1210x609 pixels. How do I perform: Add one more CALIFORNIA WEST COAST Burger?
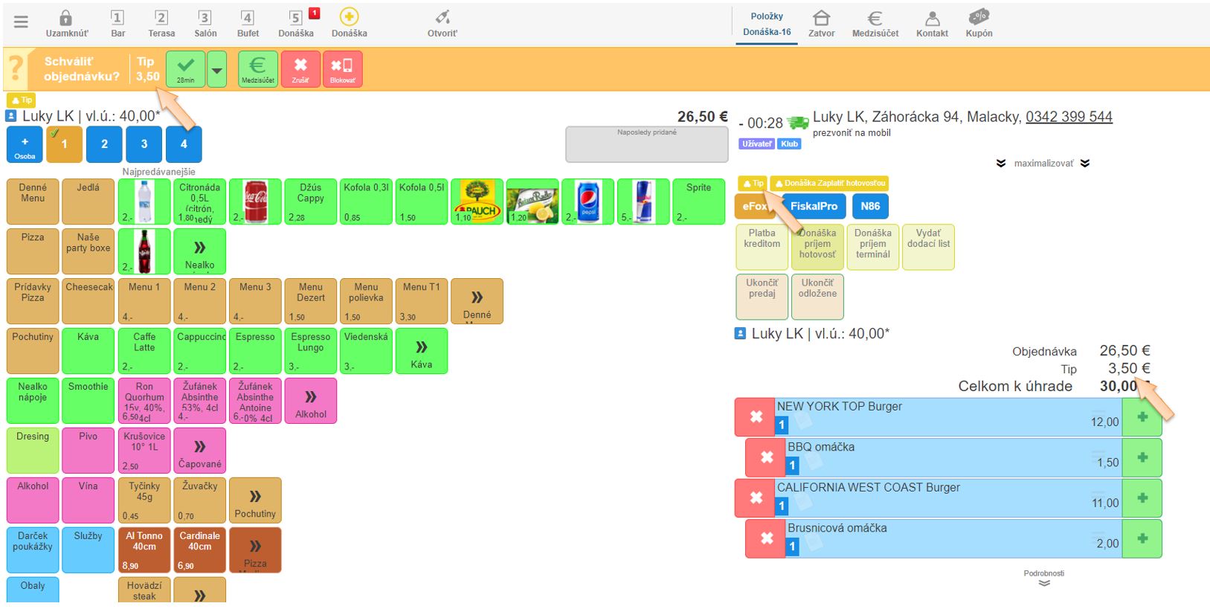(1142, 498)
